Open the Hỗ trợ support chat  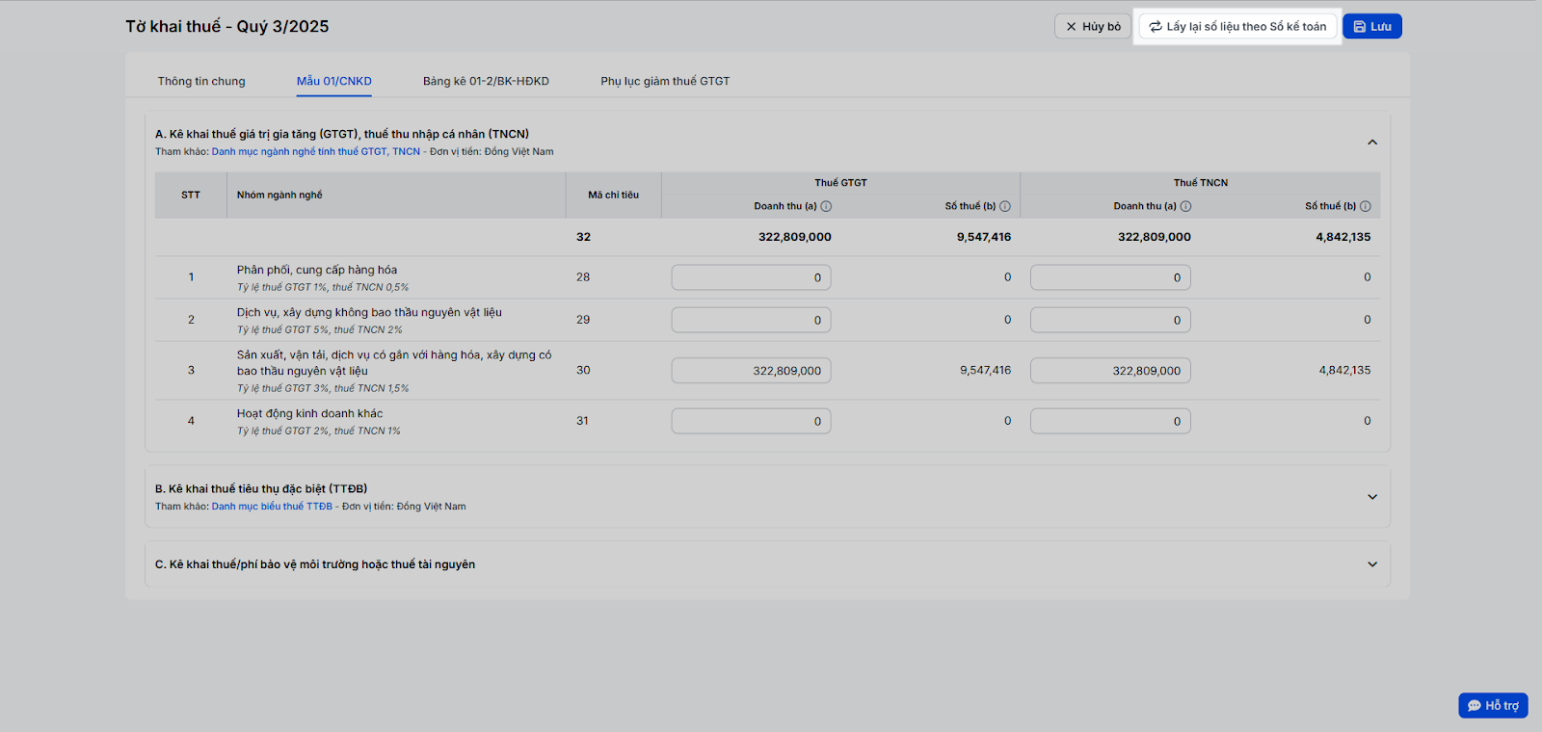pyautogui.click(x=1493, y=706)
